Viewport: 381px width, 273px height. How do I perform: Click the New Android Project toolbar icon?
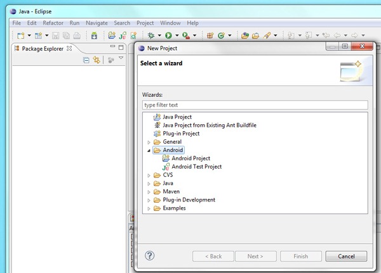click(x=112, y=35)
